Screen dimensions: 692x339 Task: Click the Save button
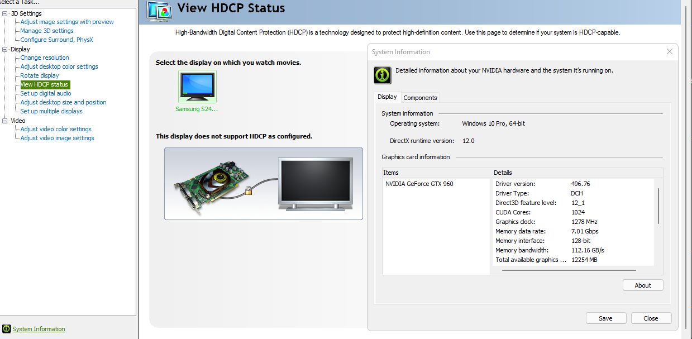tap(606, 318)
